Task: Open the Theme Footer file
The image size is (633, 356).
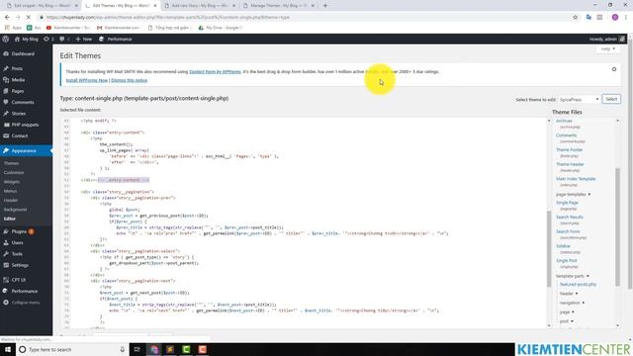Action: [x=570, y=149]
